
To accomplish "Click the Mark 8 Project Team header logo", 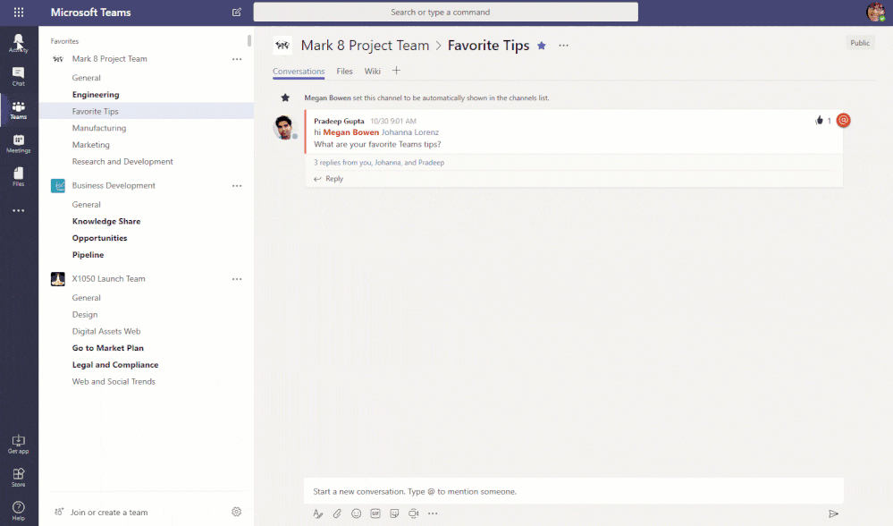I will pyautogui.click(x=282, y=45).
